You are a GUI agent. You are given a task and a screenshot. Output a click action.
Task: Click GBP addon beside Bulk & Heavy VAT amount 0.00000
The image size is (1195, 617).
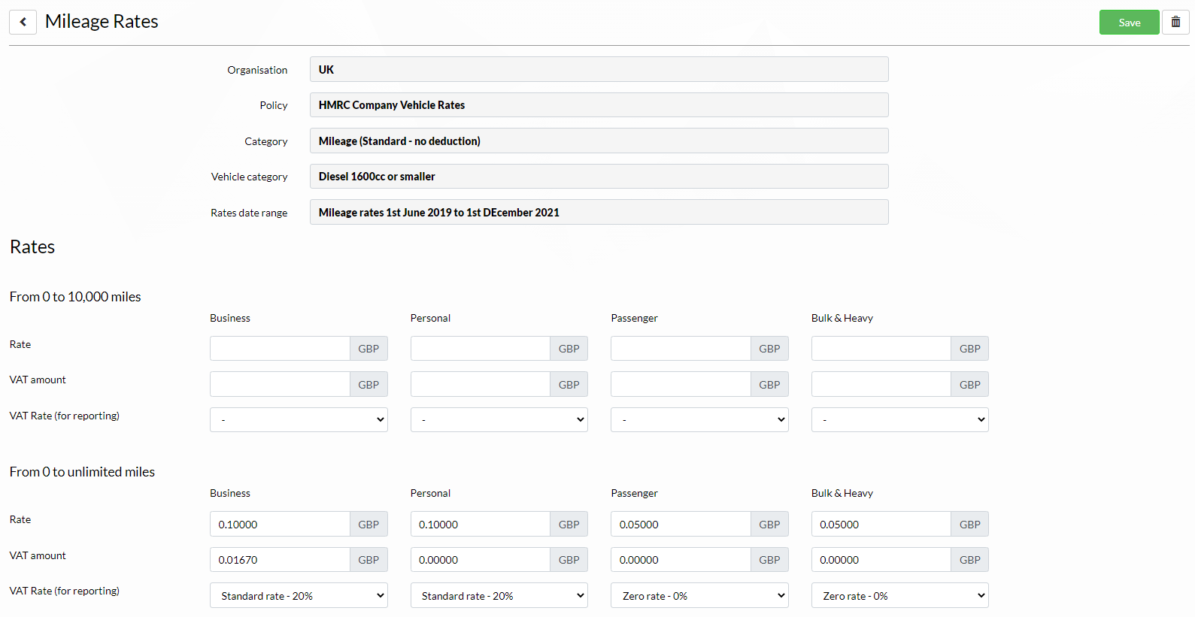pos(970,560)
